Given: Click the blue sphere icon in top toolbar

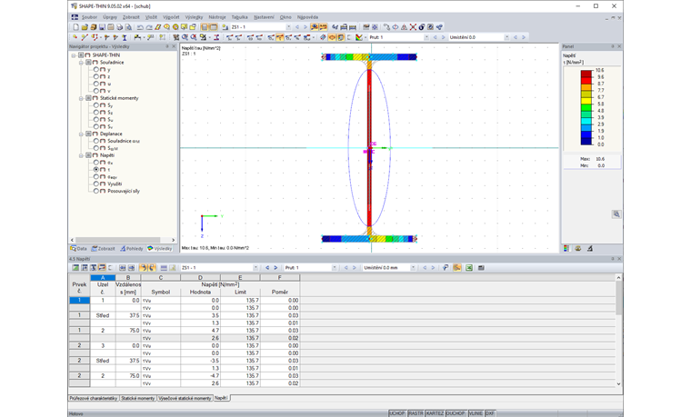Looking at the screenshot, I should [x=422, y=27].
